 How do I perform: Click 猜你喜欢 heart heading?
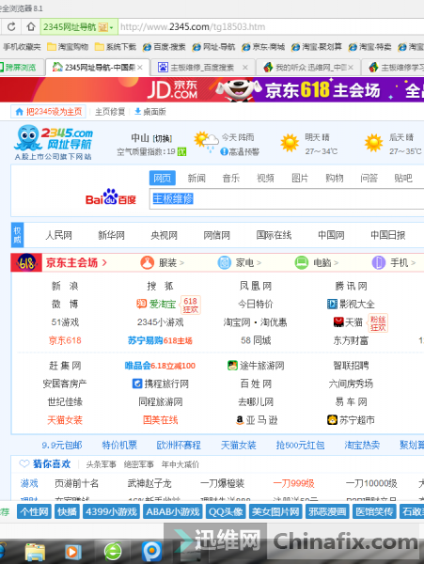[x=45, y=464]
